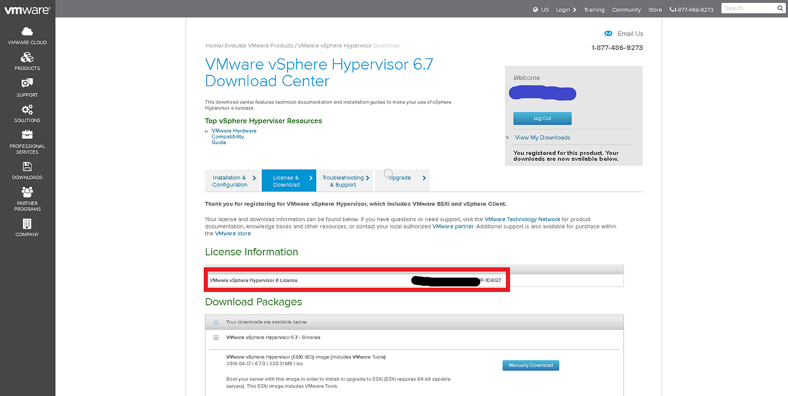Screen dimensions: 788x396
Task: Open the Login menu
Action: coord(566,10)
